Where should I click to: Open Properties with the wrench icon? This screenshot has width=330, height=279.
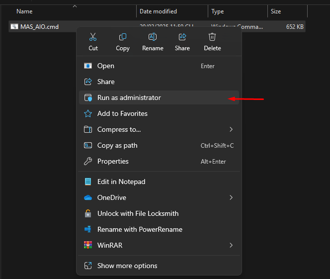(88, 161)
